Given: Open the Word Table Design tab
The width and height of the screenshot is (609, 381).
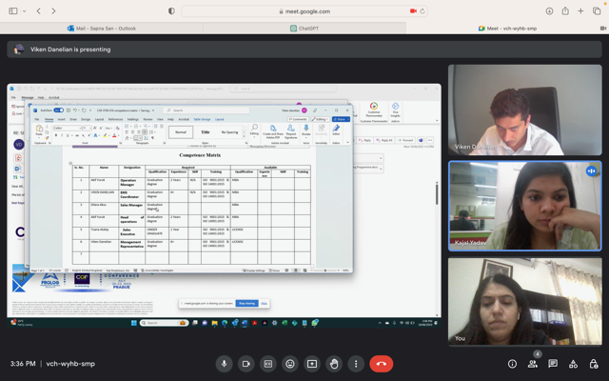Looking at the screenshot, I should (x=202, y=119).
